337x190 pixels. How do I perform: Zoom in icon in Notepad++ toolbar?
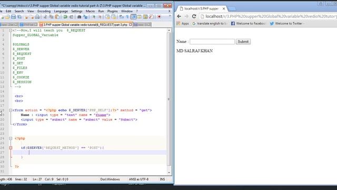tap(94, 17)
